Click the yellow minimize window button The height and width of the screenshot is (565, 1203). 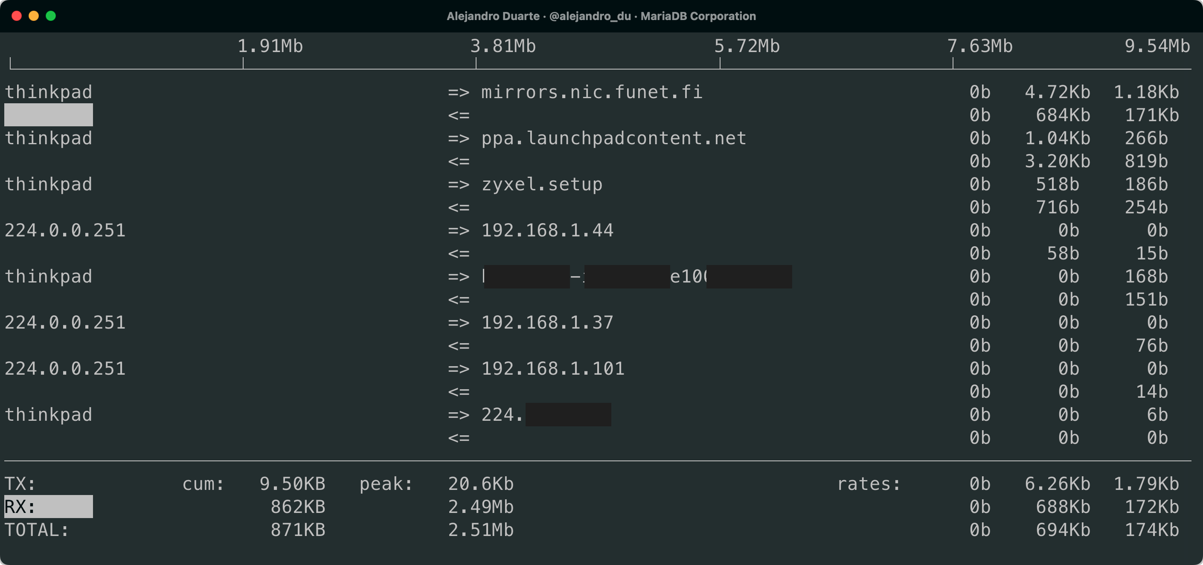(34, 16)
